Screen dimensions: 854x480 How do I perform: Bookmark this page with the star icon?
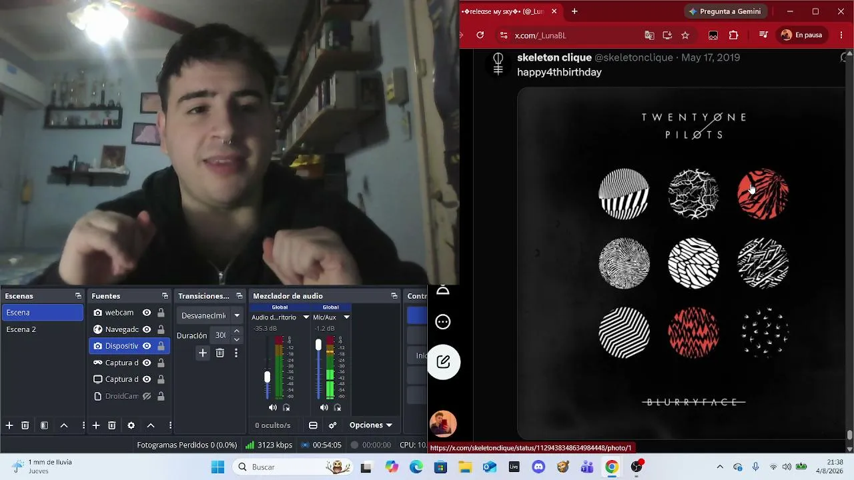coord(685,35)
